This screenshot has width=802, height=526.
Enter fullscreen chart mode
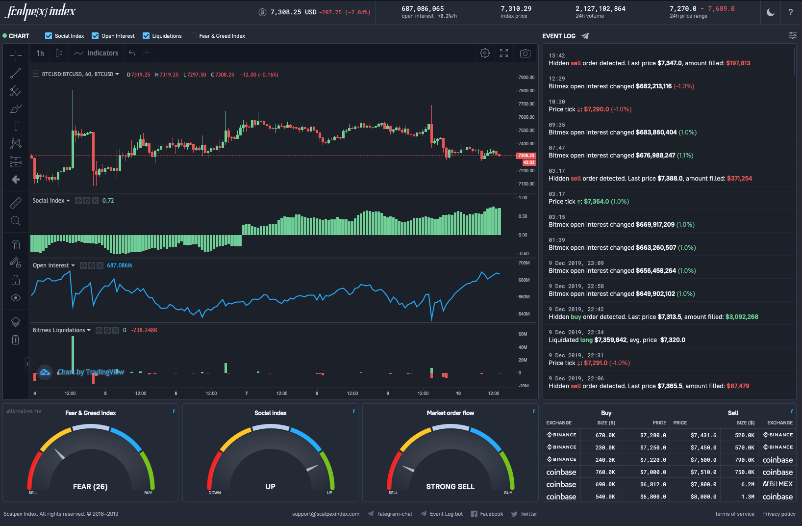click(x=504, y=53)
